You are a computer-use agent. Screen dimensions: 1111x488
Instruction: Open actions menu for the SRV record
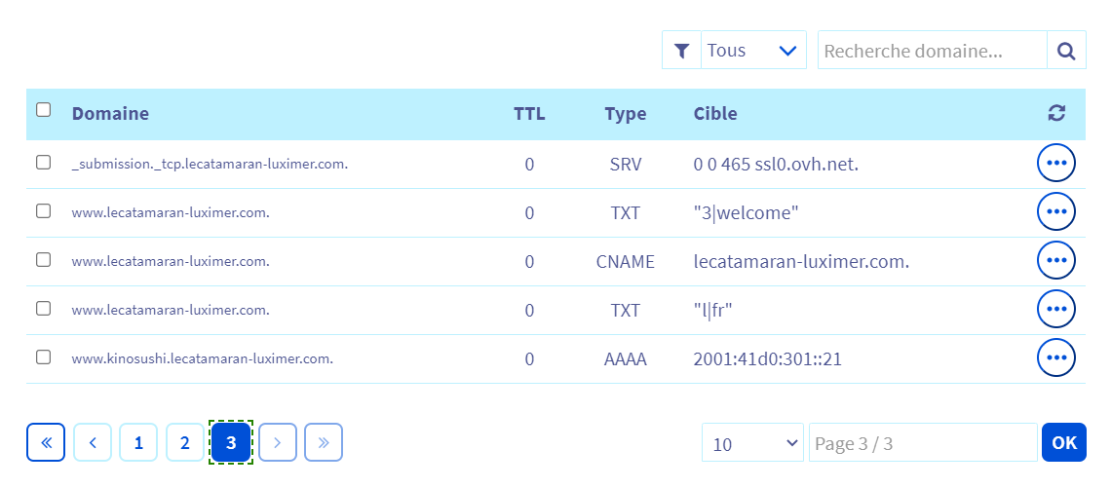pos(1055,164)
